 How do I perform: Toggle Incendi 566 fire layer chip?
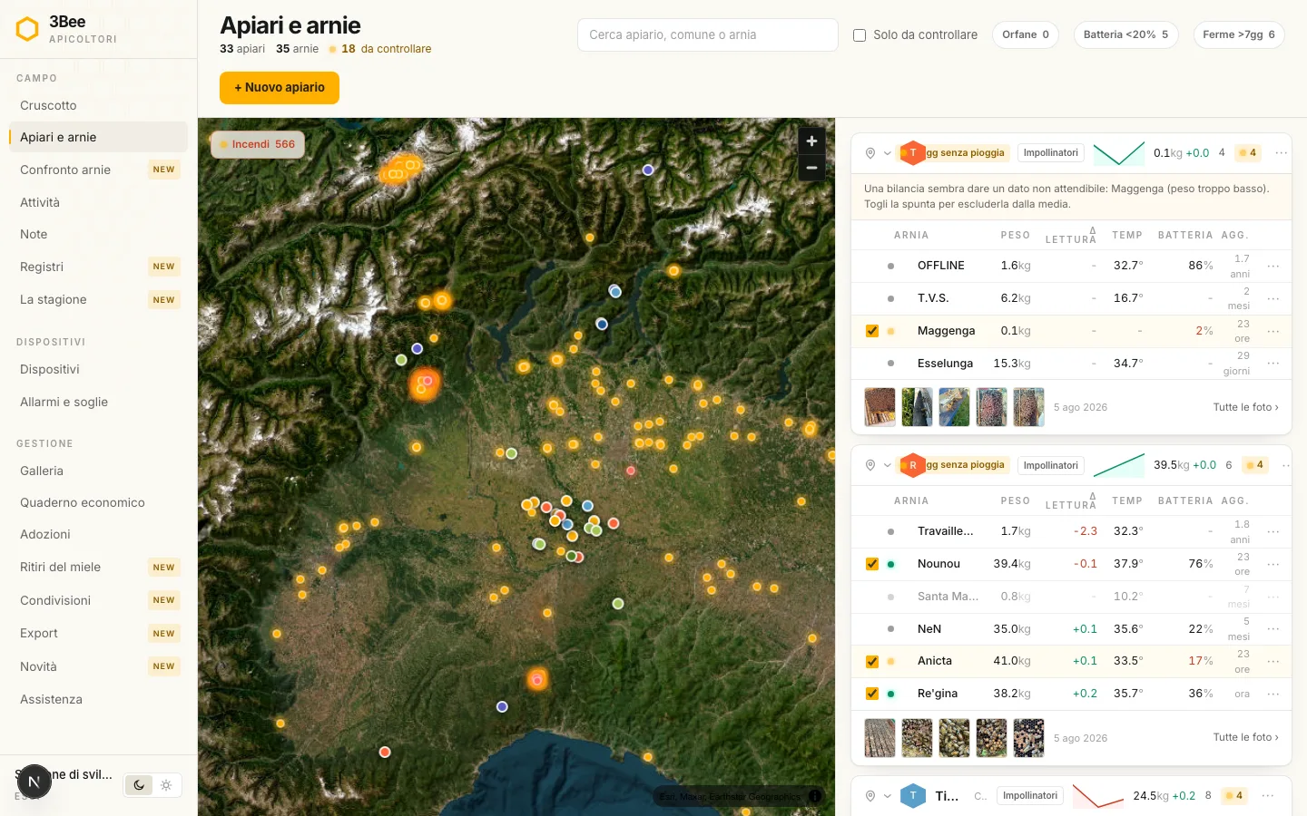tap(258, 144)
